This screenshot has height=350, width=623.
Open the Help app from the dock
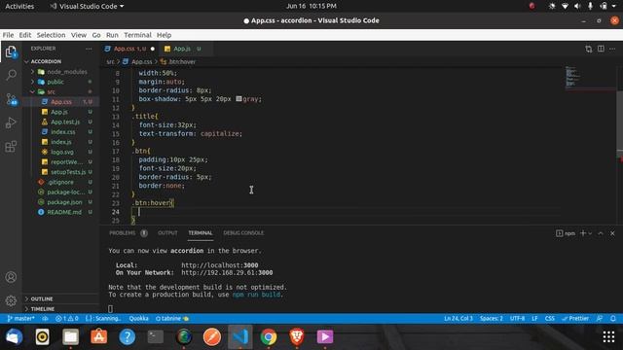click(128, 337)
